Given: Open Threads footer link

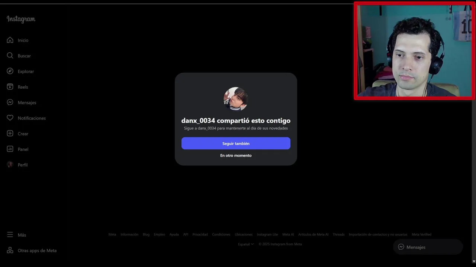Looking at the screenshot, I should point(338,234).
